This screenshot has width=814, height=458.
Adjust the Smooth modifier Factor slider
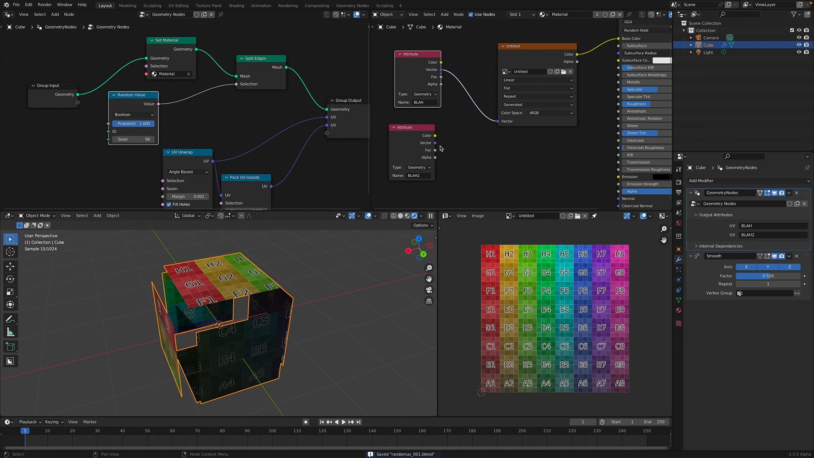point(767,276)
